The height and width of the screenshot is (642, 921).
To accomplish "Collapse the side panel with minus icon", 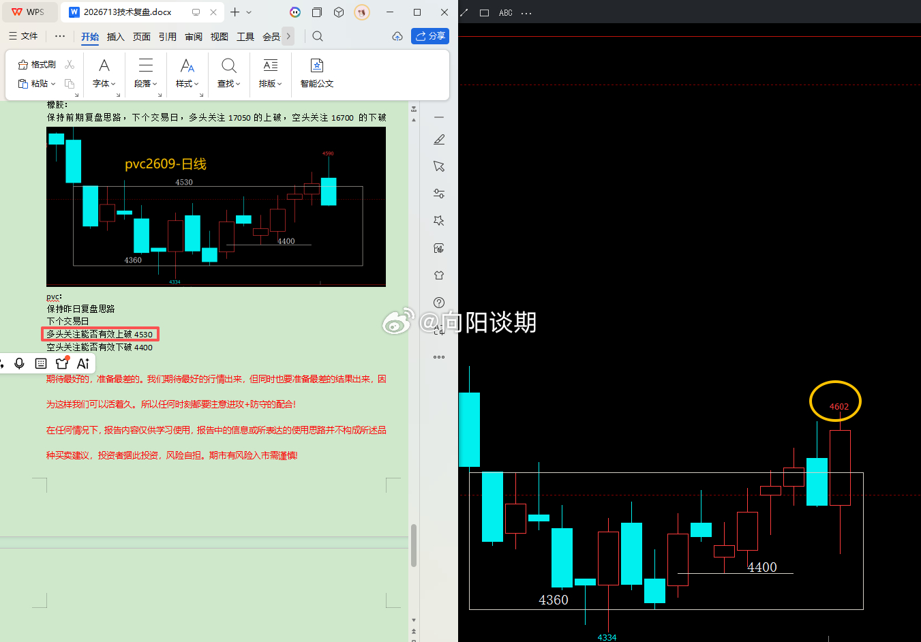I will (x=439, y=117).
